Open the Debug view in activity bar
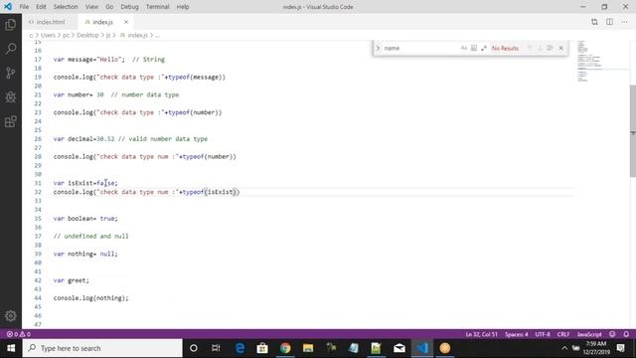This screenshot has height=358, width=636. tap(11, 97)
